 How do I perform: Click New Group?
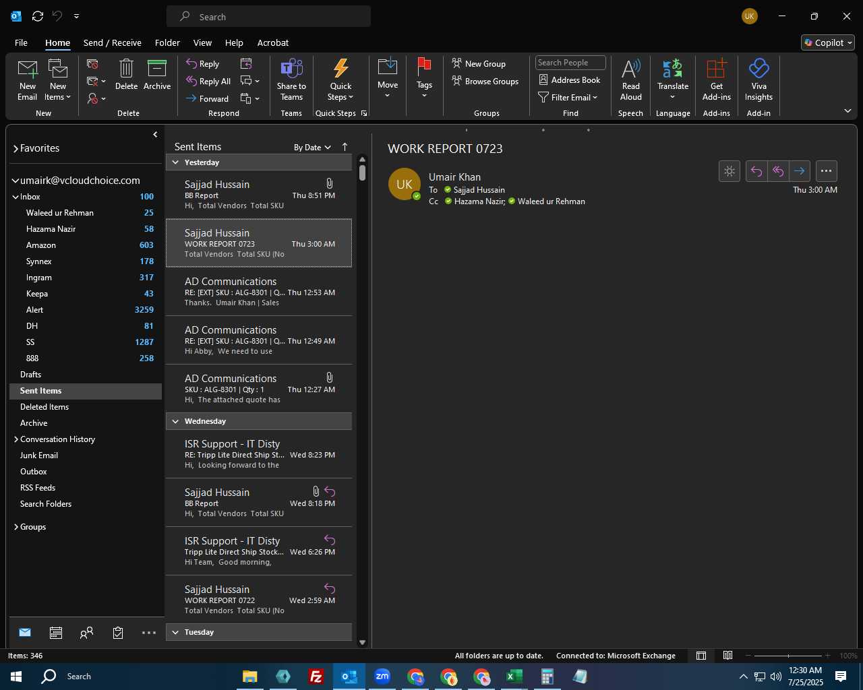[x=479, y=63]
